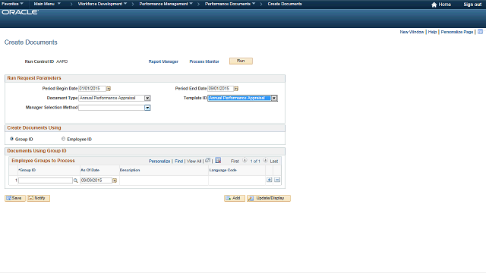Screen dimensions: 486x273
Task: Open Performance Documents breadcrumb menu
Action: [x=230, y=4]
